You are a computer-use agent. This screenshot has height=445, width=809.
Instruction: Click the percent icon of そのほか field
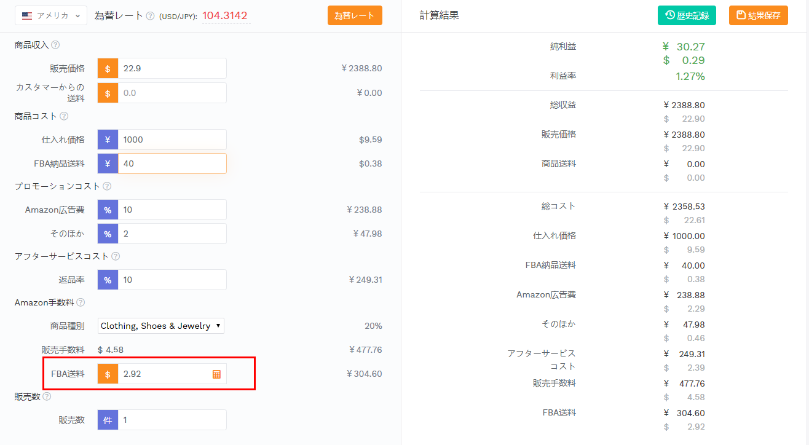108,234
